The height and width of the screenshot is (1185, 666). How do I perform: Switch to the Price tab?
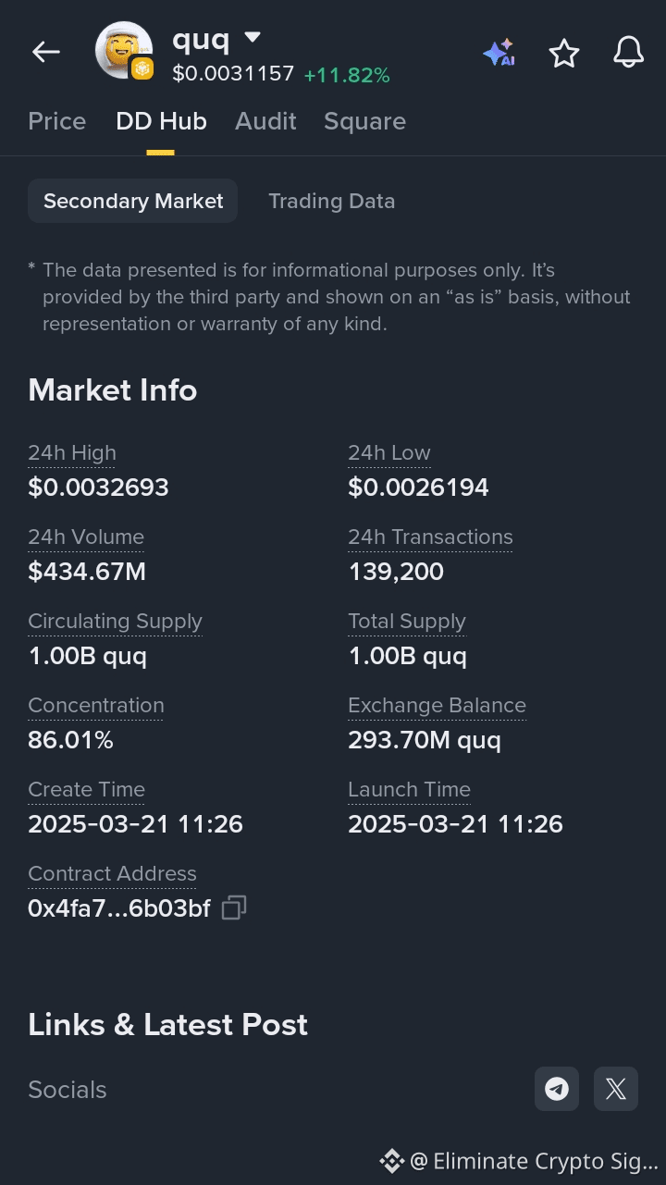(57, 121)
